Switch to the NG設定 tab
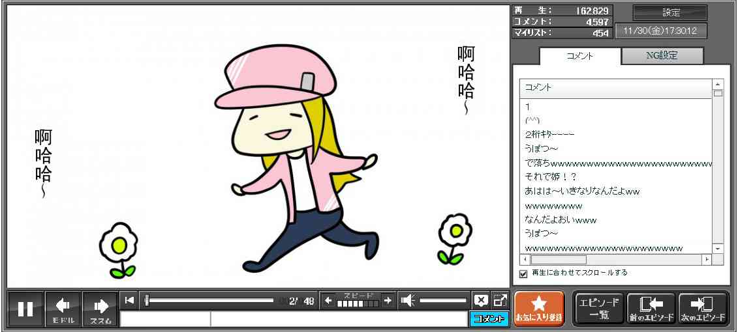 (x=662, y=56)
